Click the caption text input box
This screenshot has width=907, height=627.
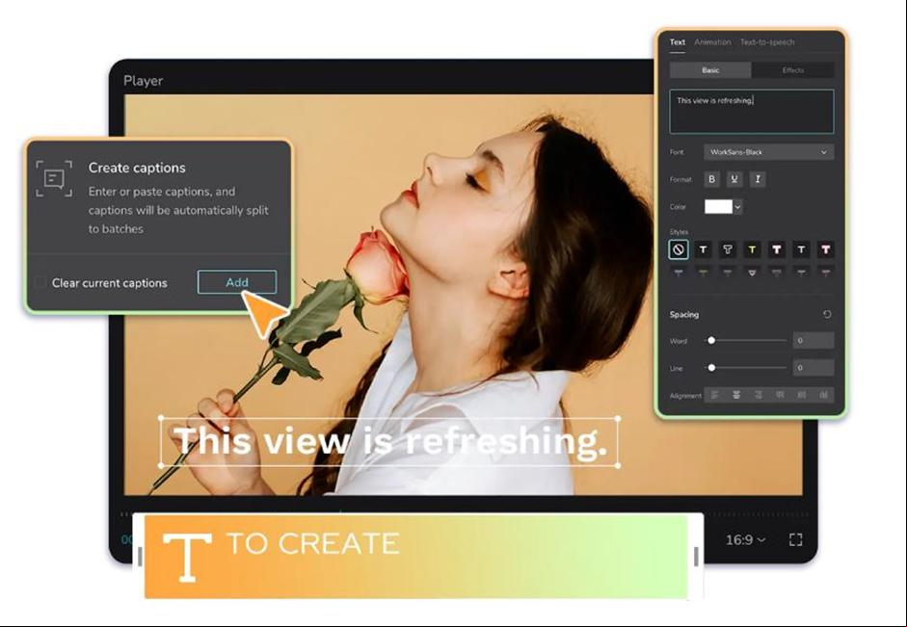click(752, 112)
